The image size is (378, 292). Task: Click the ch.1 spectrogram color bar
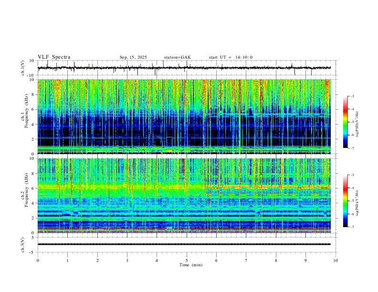tap(345, 122)
